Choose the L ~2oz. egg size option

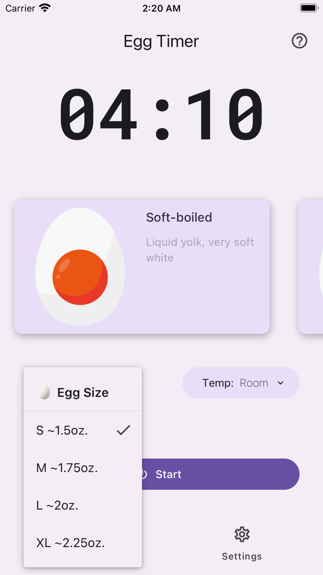click(56, 505)
